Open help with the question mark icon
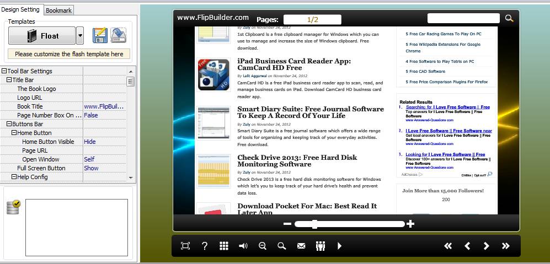Screen dimensions: 550x264 (x=205, y=246)
